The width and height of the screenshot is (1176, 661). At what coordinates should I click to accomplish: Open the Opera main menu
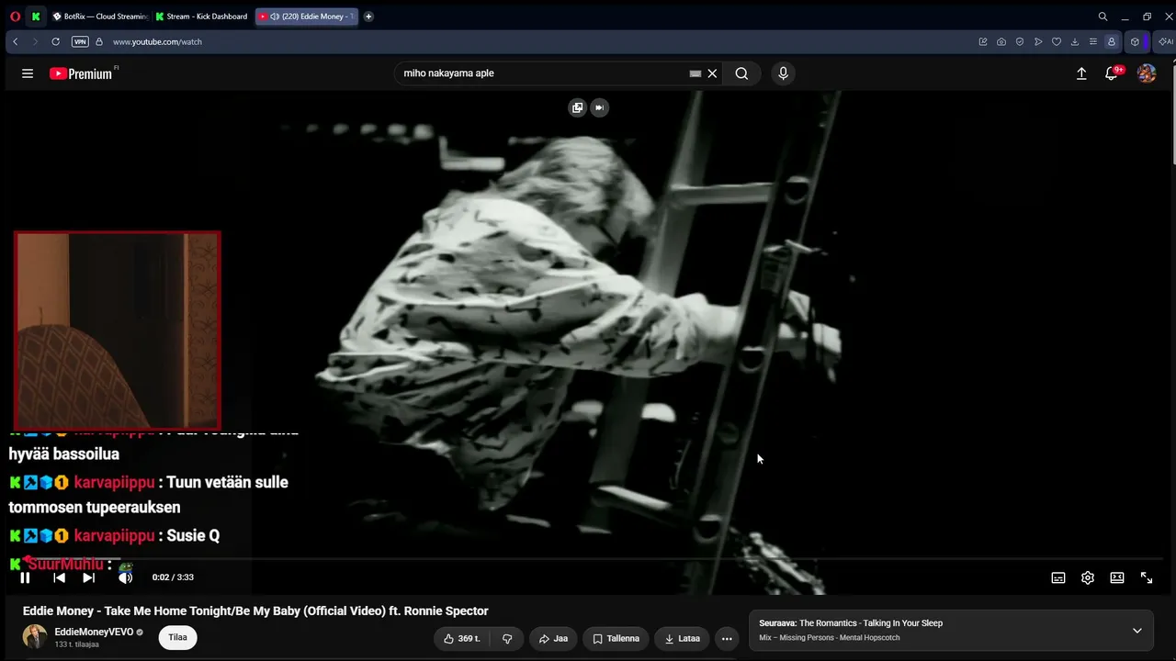click(15, 17)
